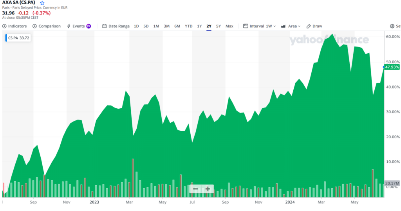Zoom in with the plus button
This screenshot has width=401, height=211.
click(x=208, y=189)
